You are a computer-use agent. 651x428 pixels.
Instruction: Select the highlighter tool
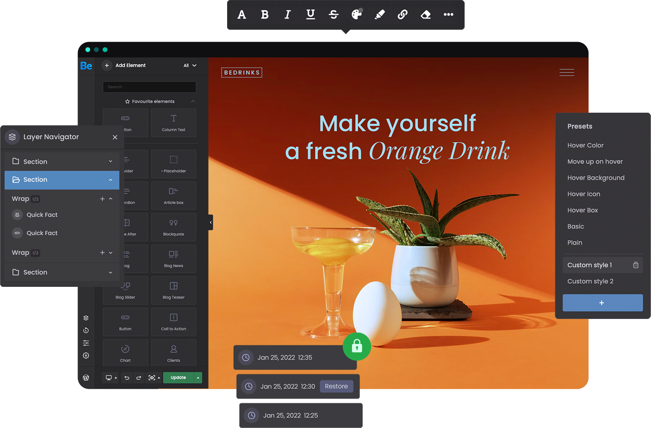[x=380, y=15]
